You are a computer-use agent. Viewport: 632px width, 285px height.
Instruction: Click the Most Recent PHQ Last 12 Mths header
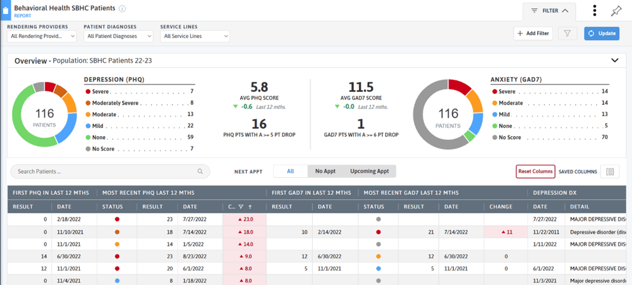coord(149,192)
